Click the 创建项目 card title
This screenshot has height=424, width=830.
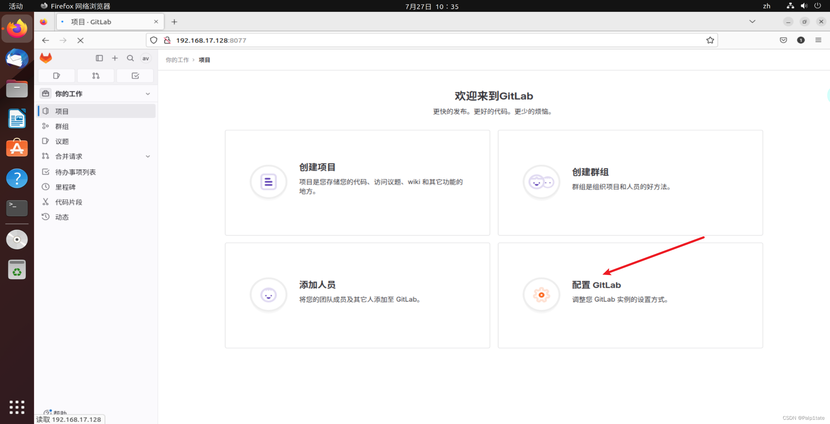pyautogui.click(x=317, y=167)
